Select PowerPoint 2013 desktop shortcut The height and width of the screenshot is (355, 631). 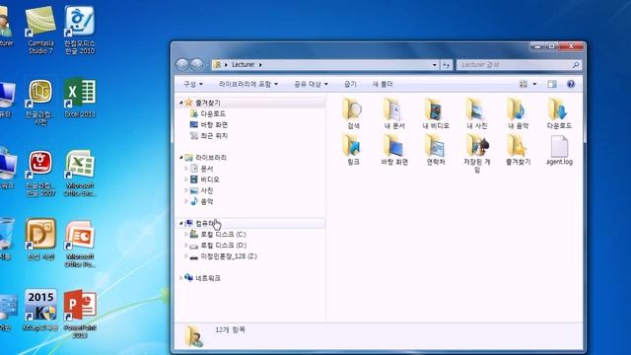[x=80, y=314]
